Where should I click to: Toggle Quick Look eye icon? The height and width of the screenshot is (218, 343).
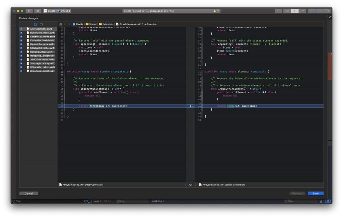click(106, 201)
